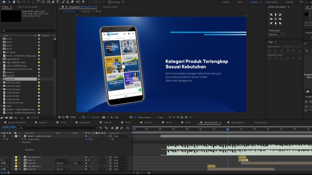This screenshot has height=175, width=312.
Task: Open the composition flowchart icon in viewer
Action: pyautogui.click(x=182, y=117)
